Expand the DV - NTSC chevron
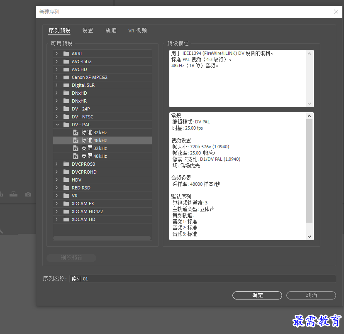 (56, 117)
